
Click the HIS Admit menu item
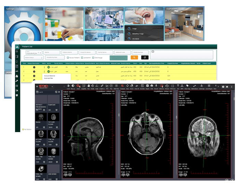pyautogui.click(x=136, y=39)
